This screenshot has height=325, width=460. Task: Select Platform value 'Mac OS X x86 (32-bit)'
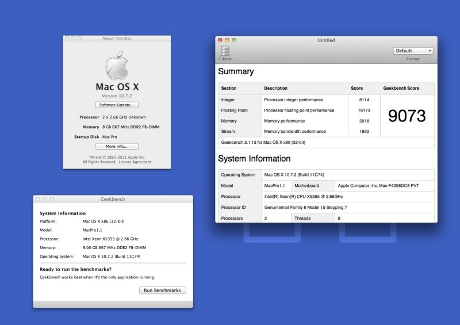pos(103,221)
